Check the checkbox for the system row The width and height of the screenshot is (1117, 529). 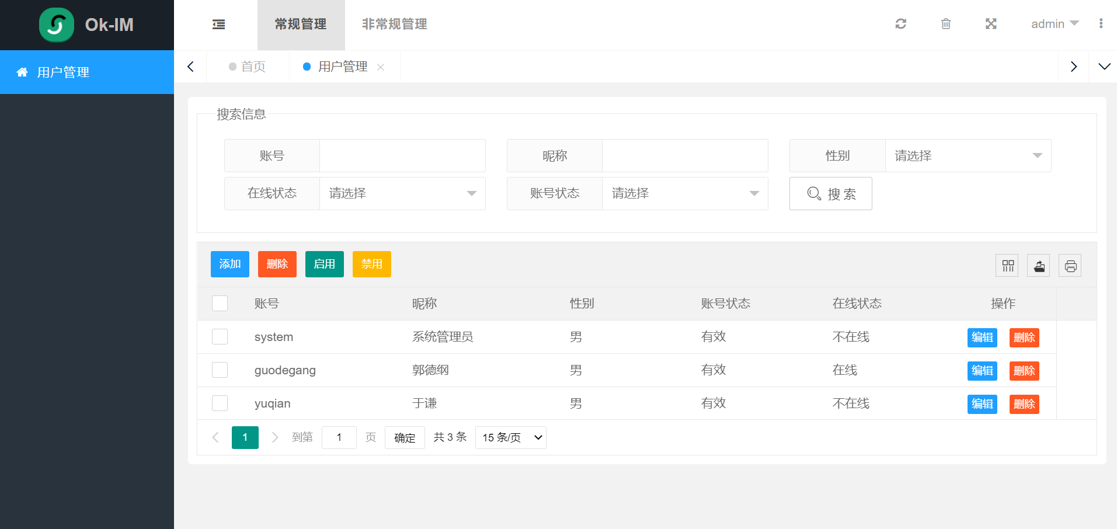point(220,337)
